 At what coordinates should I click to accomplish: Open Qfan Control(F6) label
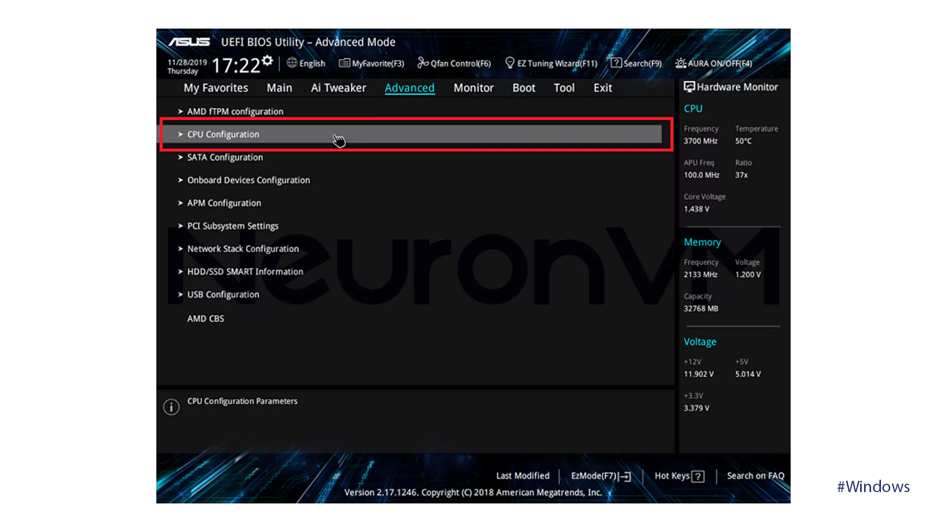(x=461, y=64)
